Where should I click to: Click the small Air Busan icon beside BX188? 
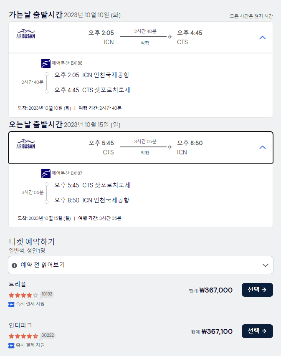pyautogui.click(x=46, y=63)
